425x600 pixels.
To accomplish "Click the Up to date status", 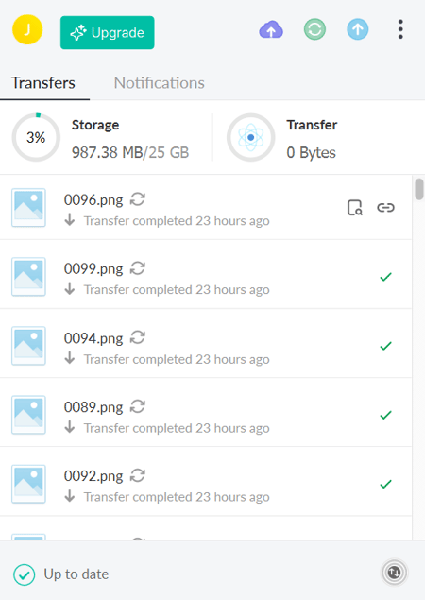I will click(x=61, y=574).
